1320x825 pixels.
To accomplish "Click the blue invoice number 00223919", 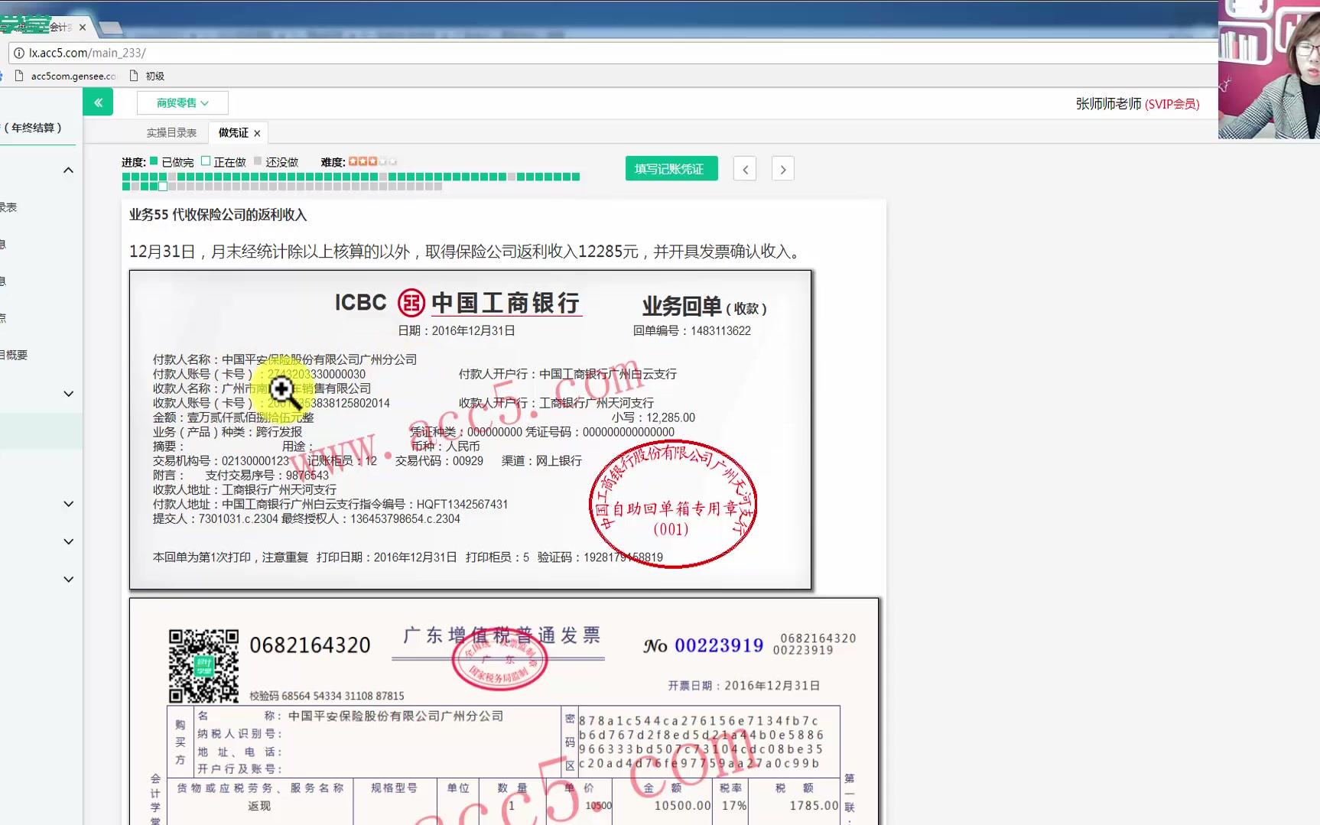I will tap(719, 646).
